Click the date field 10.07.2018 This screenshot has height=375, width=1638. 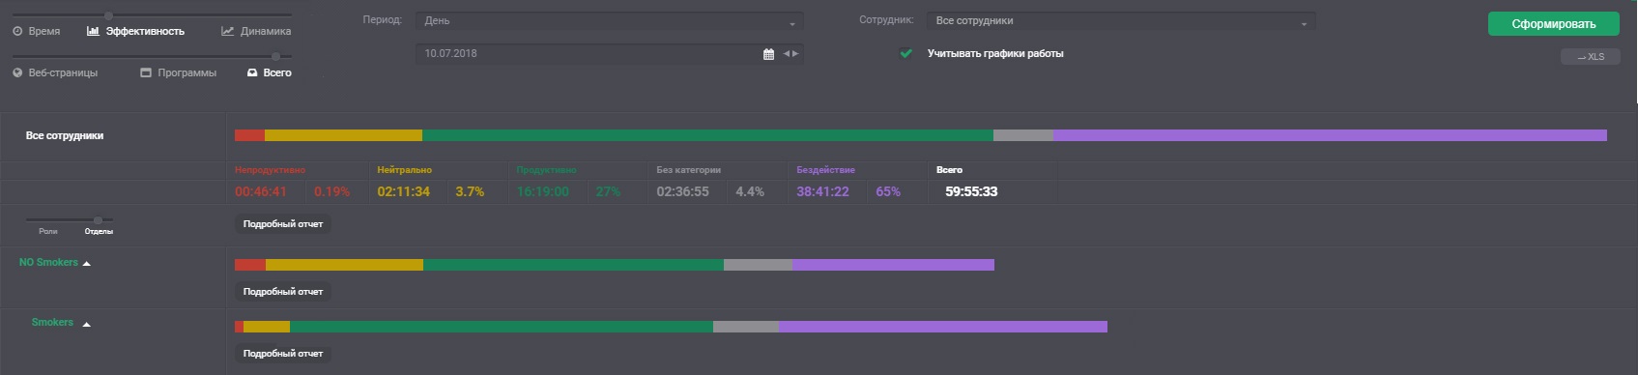[589, 54]
